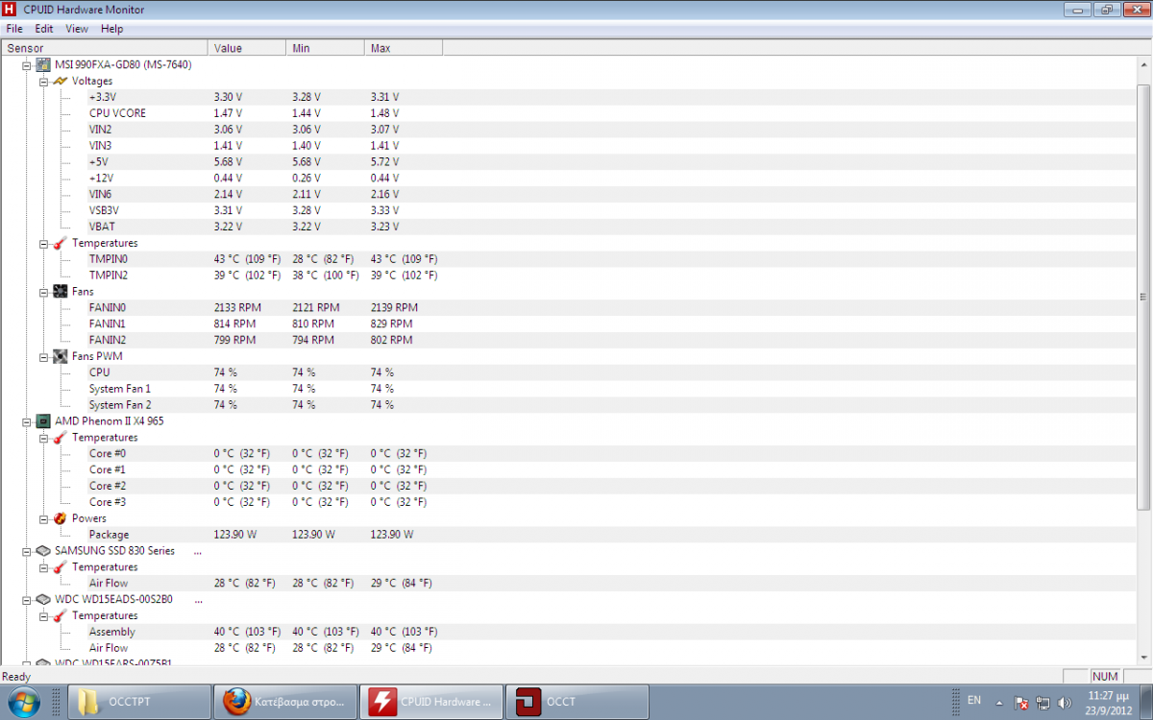The image size is (1153, 720).
Task: Click the EN language indicator
Action: point(974,700)
